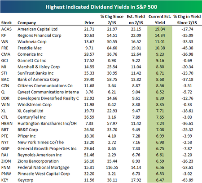
Task: Select the 9.16 current yield cell
Action: tap(160, 61)
